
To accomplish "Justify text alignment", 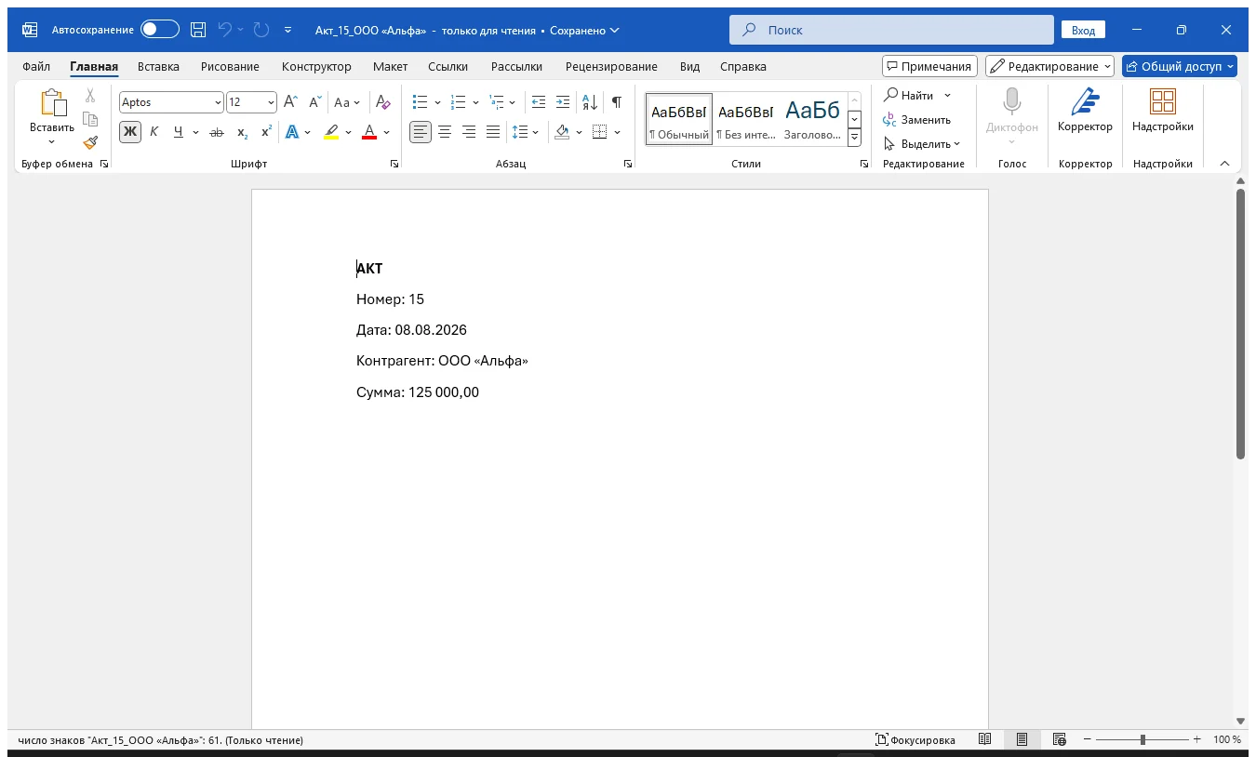I will coord(493,132).
